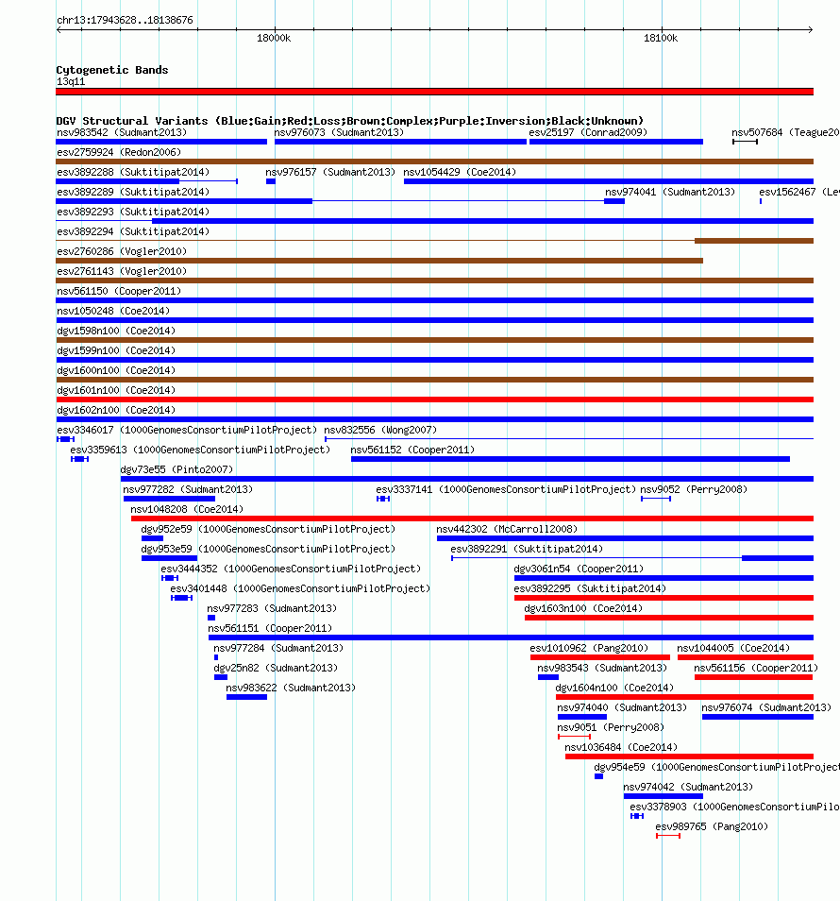Click nsv9052 (Perry2008) label
Image resolution: width=840 pixels, height=901 pixels.
pos(694,489)
